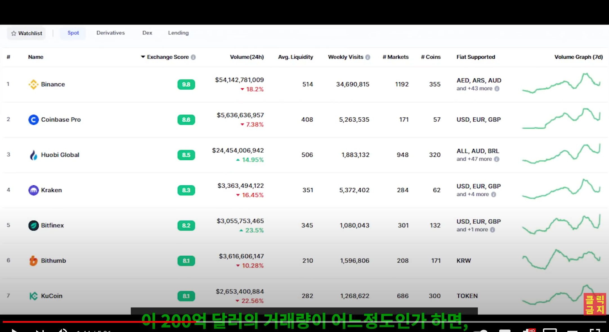This screenshot has width=609, height=332.
Task: Click info icon beside 'and +4 more'
Action: (494, 194)
